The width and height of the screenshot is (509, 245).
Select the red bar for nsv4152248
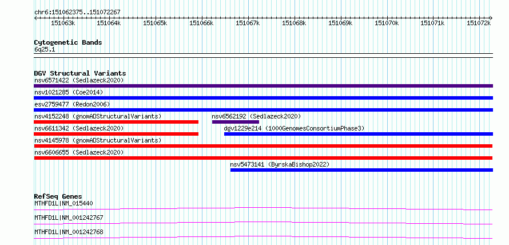click(116, 122)
